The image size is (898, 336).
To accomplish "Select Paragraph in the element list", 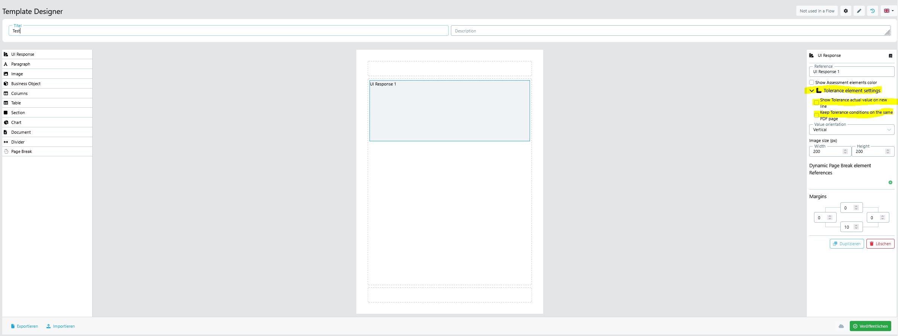I will [20, 64].
